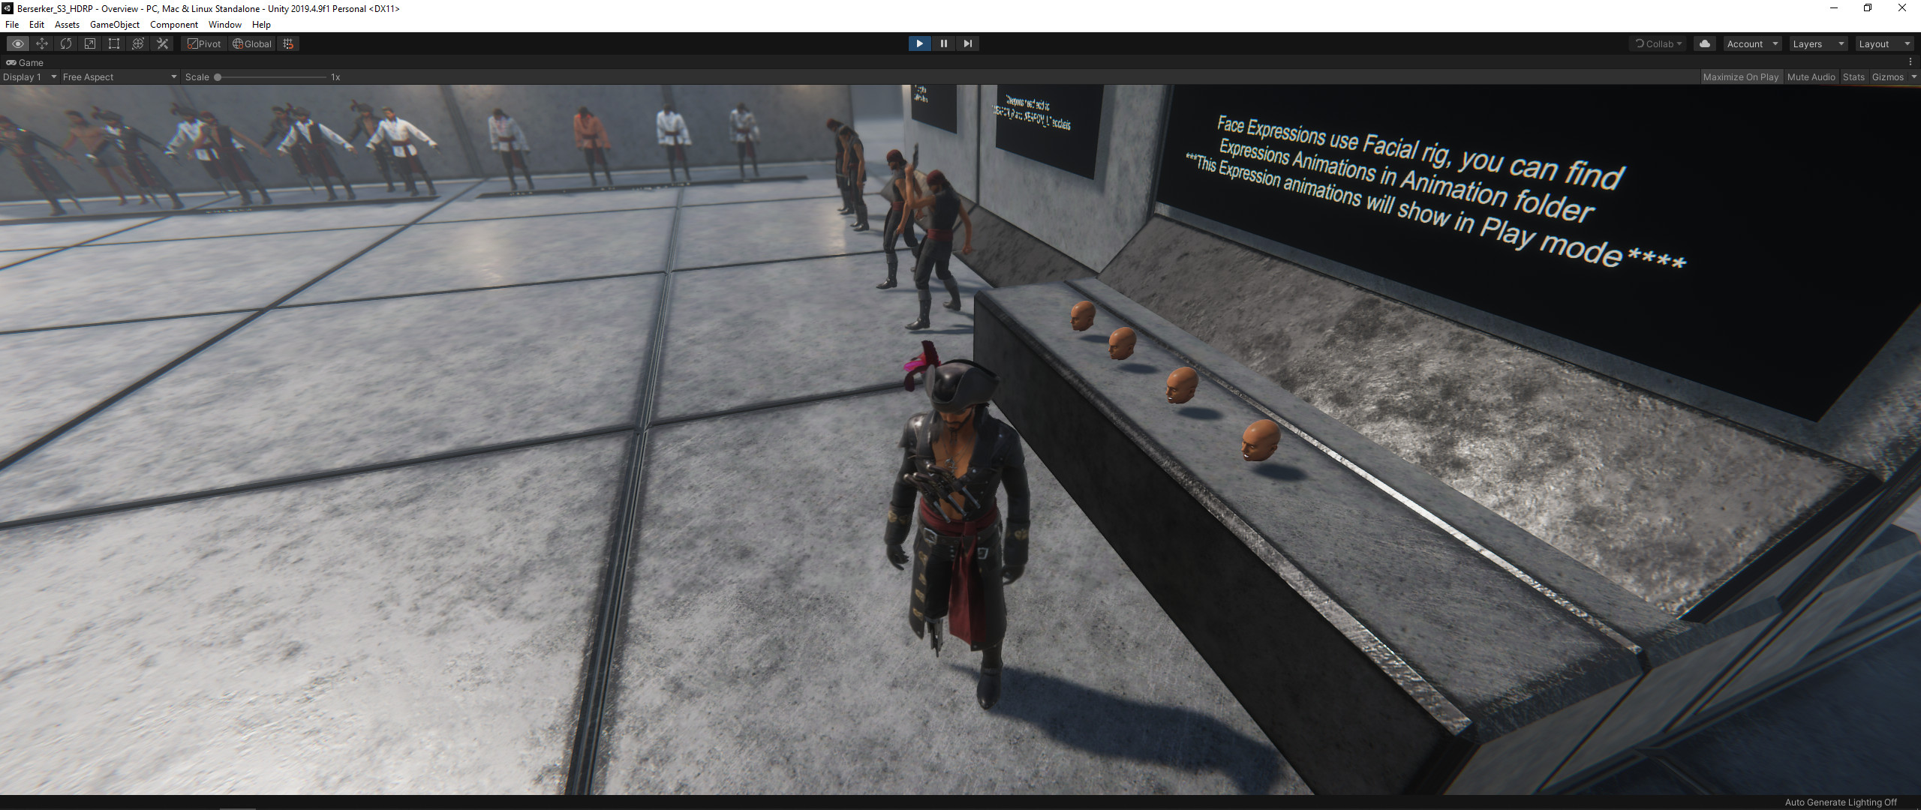The height and width of the screenshot is (810, 1921).
Task: Toggle the Stats overlay
Action: pyautogui.click(x=1853, y=76)
